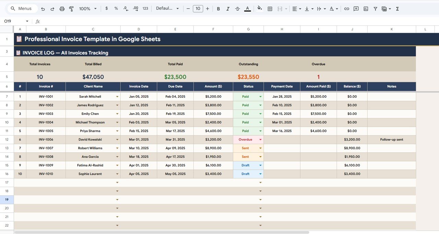Image resolution: width=439 pixels, height=234 pixels.
Task: Open the Functions menu via the sigma icon
Action: pyautogui.click(x=397, y=9)
